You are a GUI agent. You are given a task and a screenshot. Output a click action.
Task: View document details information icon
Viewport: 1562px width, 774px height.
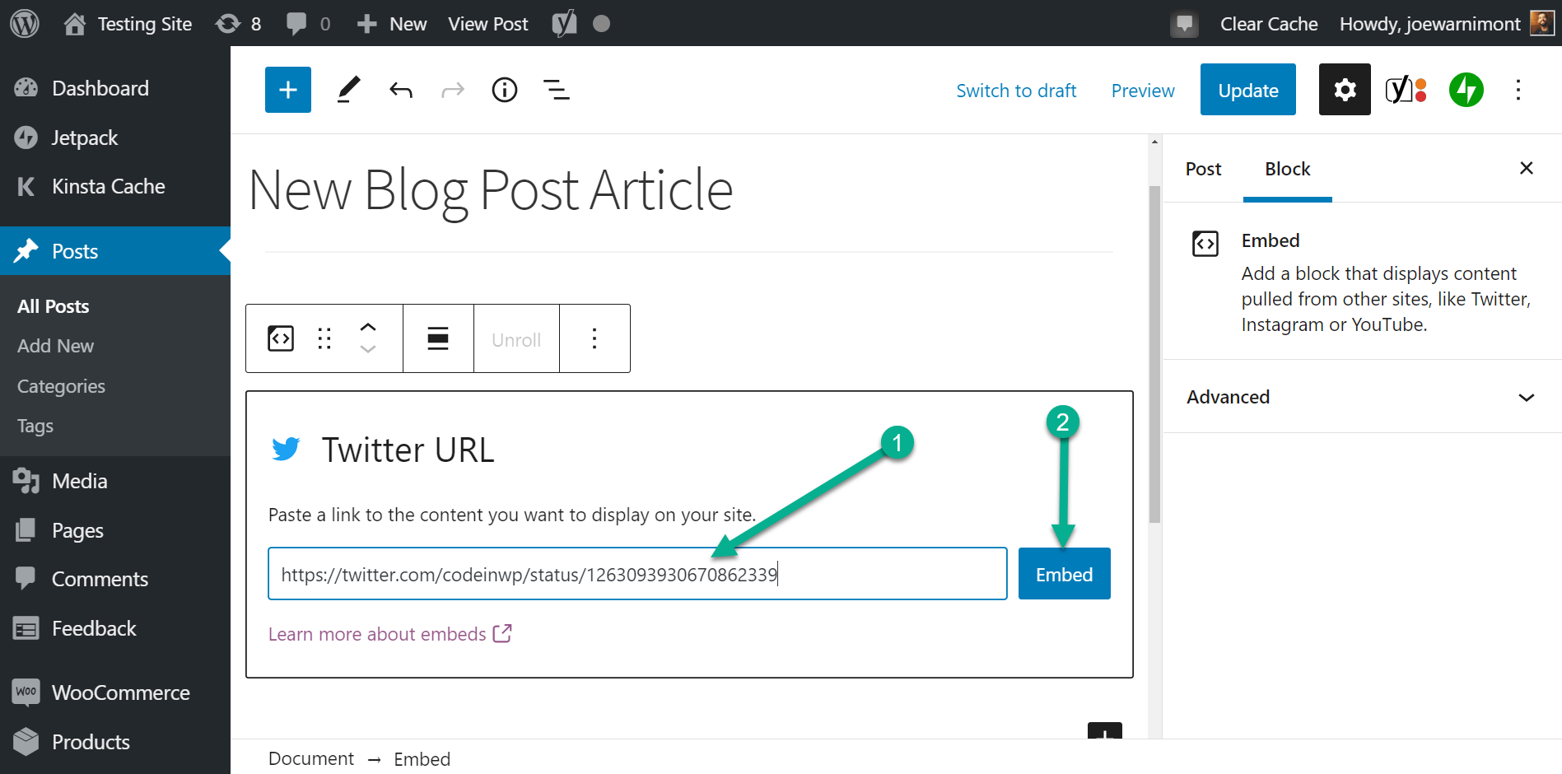pyautogui.click(x=504, y=90)
